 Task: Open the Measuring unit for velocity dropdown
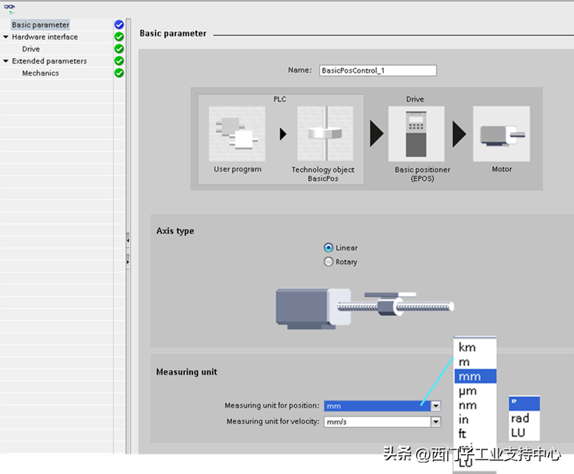click(436, 421)
